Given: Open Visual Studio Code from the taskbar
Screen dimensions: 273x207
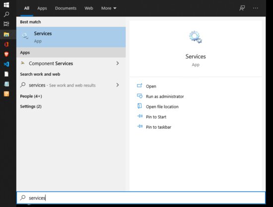Looking at the screenshot, I should coord(6,64).
